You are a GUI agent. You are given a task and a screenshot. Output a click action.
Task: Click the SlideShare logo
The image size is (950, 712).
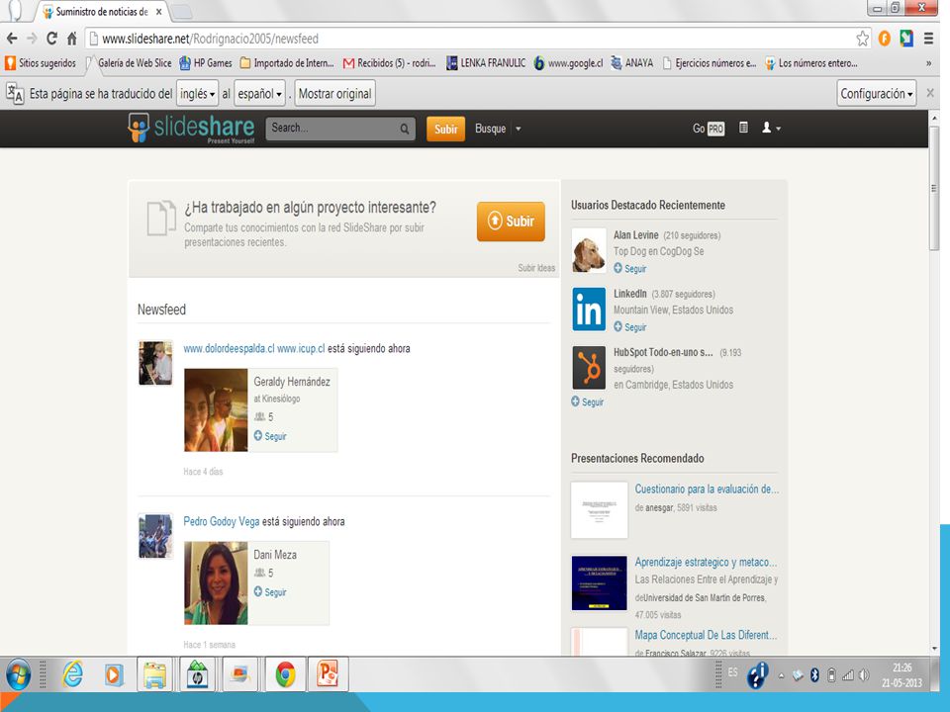coord(191,128)
